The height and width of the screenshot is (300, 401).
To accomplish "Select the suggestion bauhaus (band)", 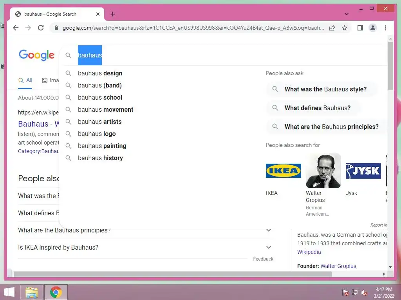I will tap(100, 85).
